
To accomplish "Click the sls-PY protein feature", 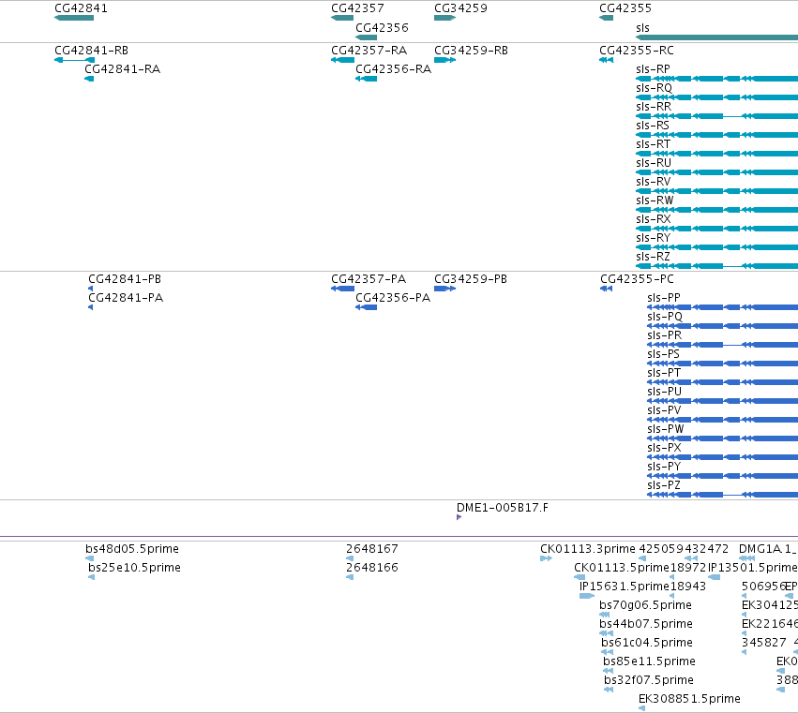I will click(x=723, y=476).
